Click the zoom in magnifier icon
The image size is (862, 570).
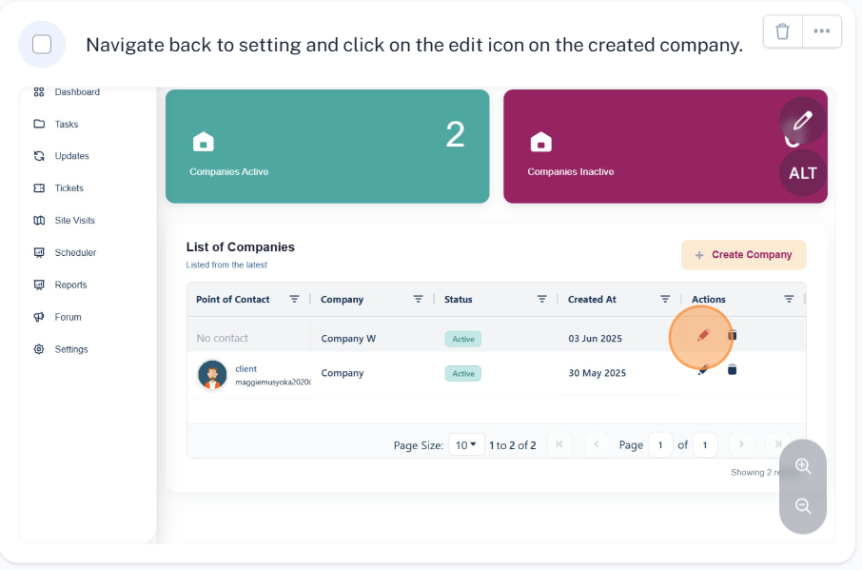click(803, 466)
